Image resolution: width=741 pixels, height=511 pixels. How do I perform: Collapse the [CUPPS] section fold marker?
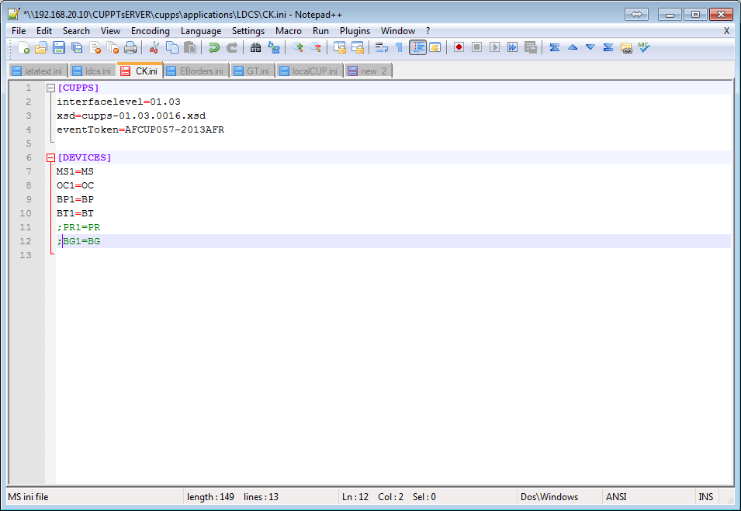[50, 88]
